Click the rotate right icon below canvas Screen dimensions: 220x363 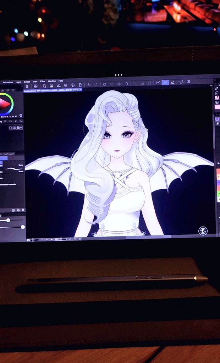(x=75, y=239)
